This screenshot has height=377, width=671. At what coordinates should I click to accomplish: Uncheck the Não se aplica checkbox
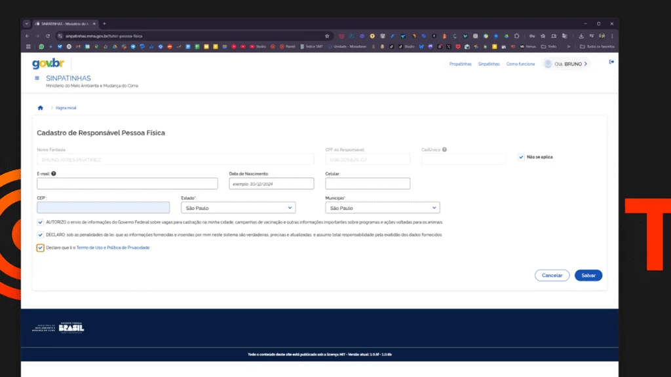click(x=521, y=157)
